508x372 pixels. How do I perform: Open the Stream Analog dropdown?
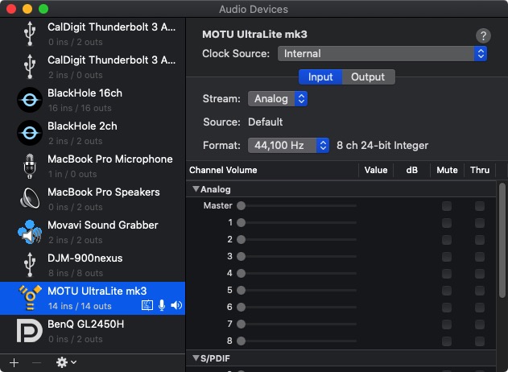pos(278,99)
